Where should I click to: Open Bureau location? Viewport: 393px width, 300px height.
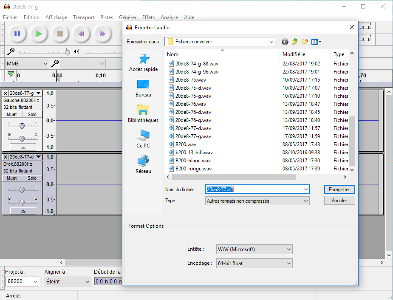143,88
